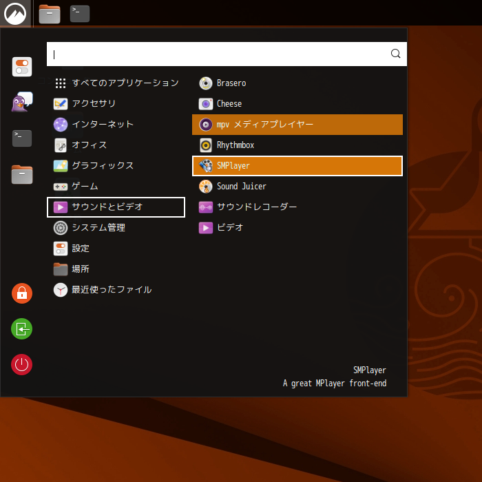Select オフィス category
Screen dimensions: 482x482
116,145
